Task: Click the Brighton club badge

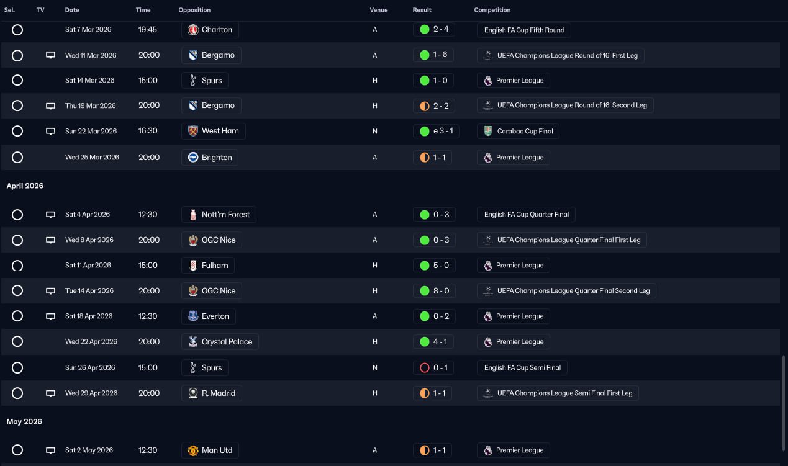Action: [x=192, y=158]
